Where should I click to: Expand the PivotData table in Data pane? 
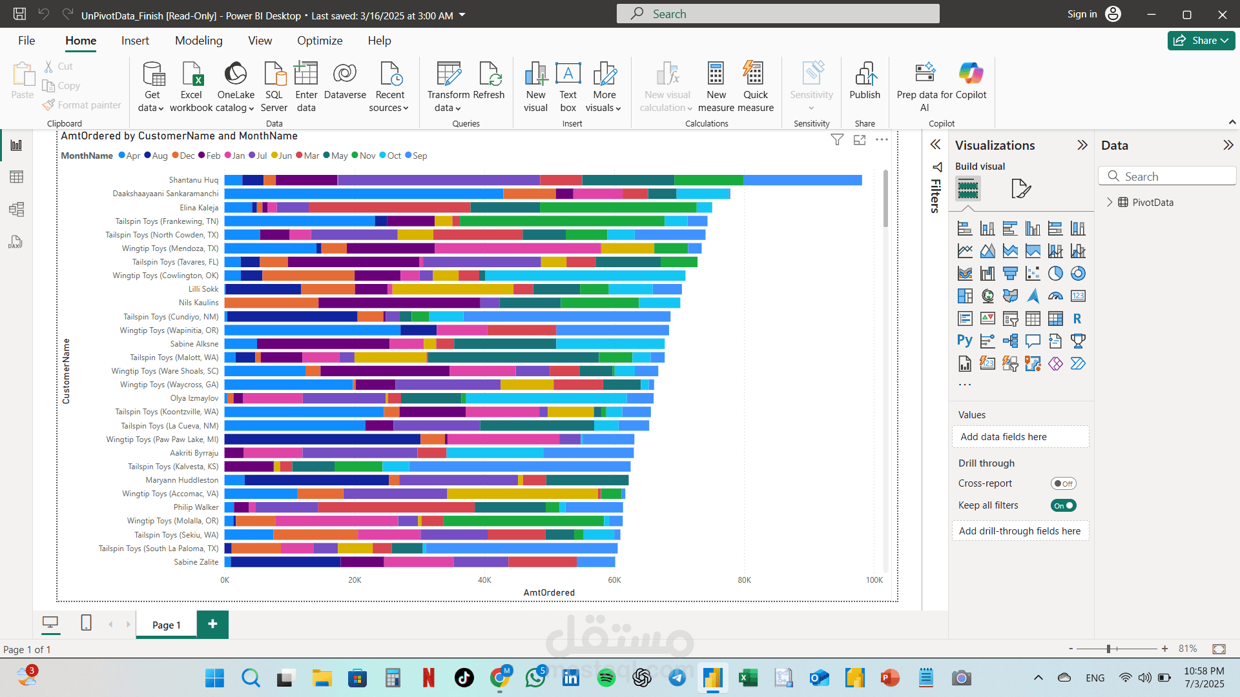pyautogui.click(x=1110, y=202)
